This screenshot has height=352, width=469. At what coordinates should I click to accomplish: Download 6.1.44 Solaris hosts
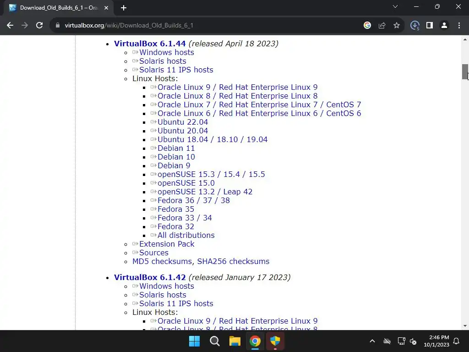163,61
